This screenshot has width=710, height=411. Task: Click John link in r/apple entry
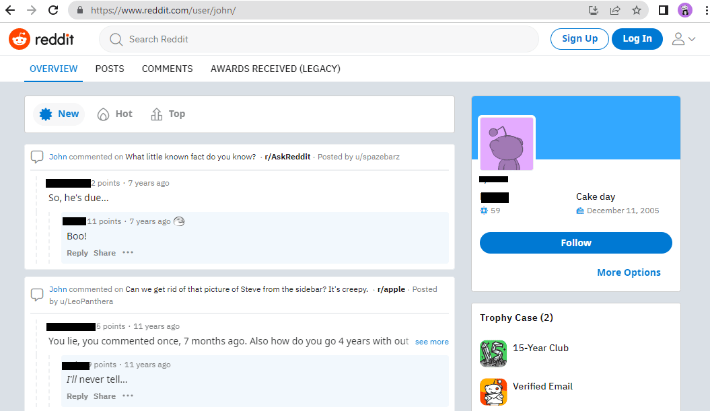click(x=58, y=289)
